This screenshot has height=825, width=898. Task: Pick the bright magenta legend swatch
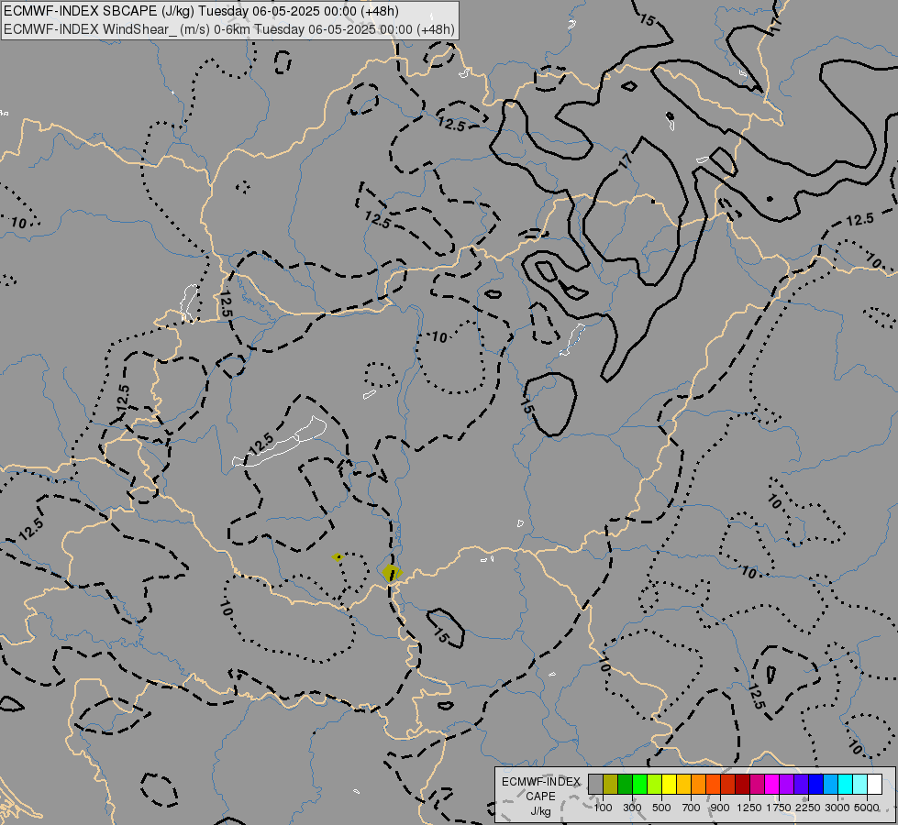(x=772, y=785)
